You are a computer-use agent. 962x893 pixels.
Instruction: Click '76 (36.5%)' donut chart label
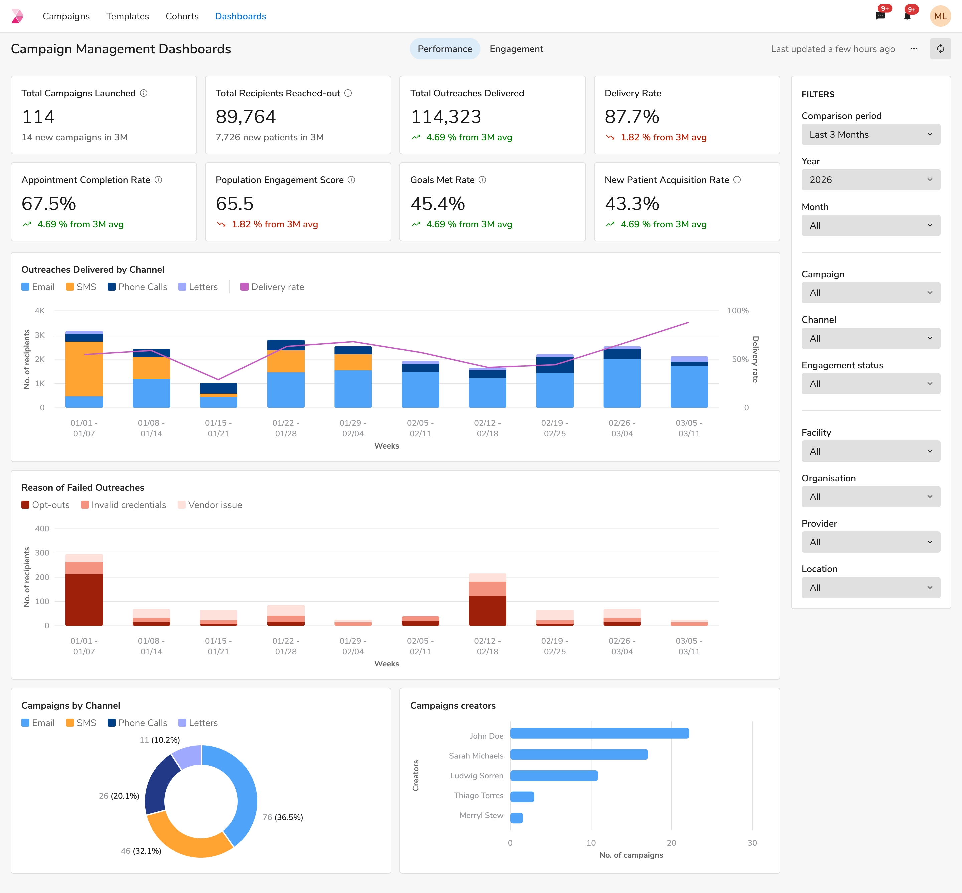pyautogui.click(x=283, y=817)
